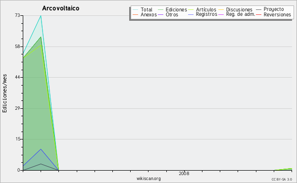This screenshot has width=297, height=183.
Task: Select the Proyecto legend entry
Action: tap(270, 9)
